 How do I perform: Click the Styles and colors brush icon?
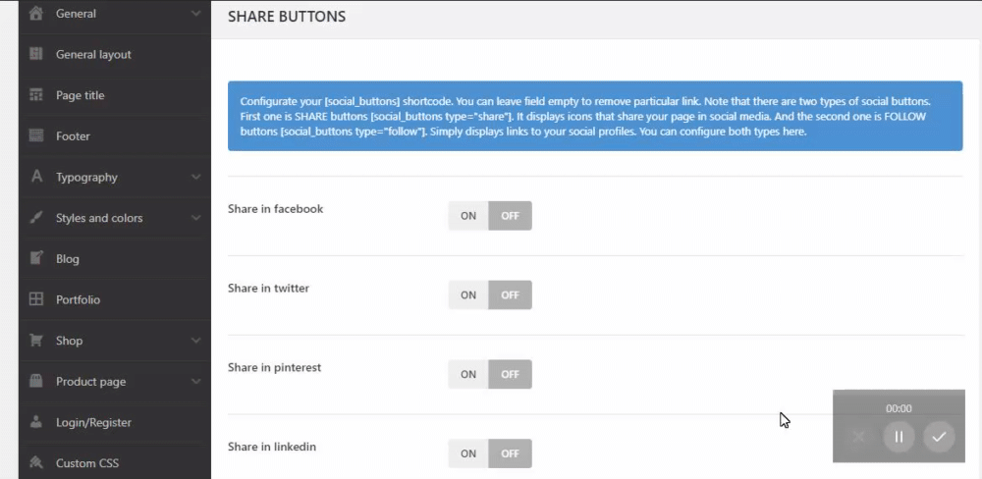click(x=36, y=218)
